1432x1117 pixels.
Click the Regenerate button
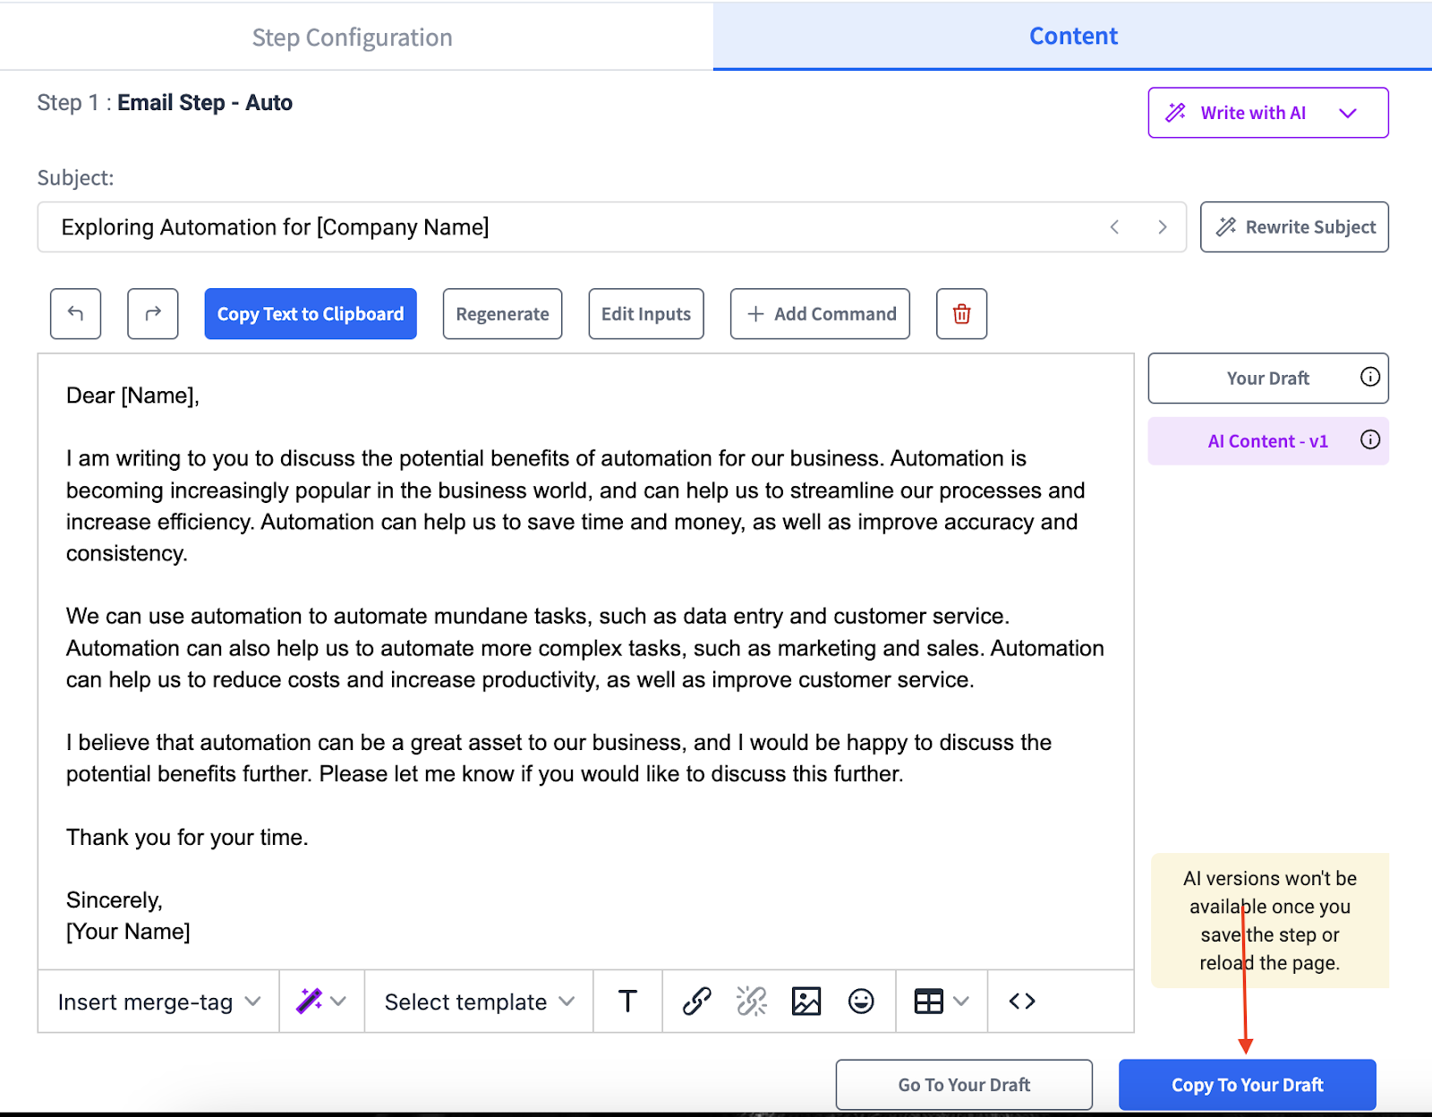click(x=503, y=314)
